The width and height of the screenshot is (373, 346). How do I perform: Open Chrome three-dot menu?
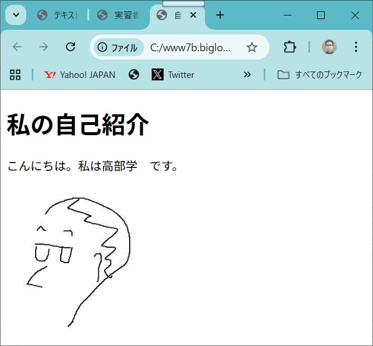[356, 46]
